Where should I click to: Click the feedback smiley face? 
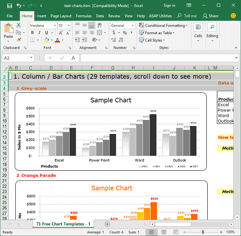point(233,16)
